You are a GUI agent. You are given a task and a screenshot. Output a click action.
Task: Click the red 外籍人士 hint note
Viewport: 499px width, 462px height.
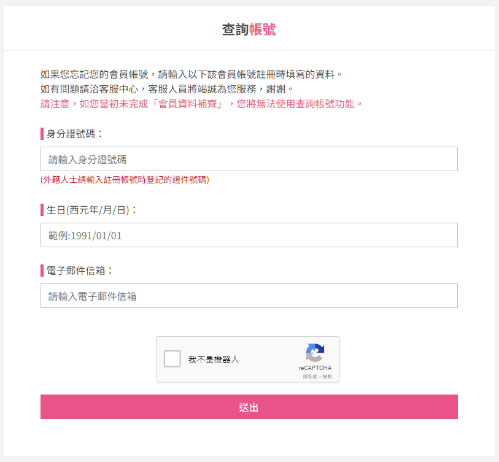tap(125, 180)
